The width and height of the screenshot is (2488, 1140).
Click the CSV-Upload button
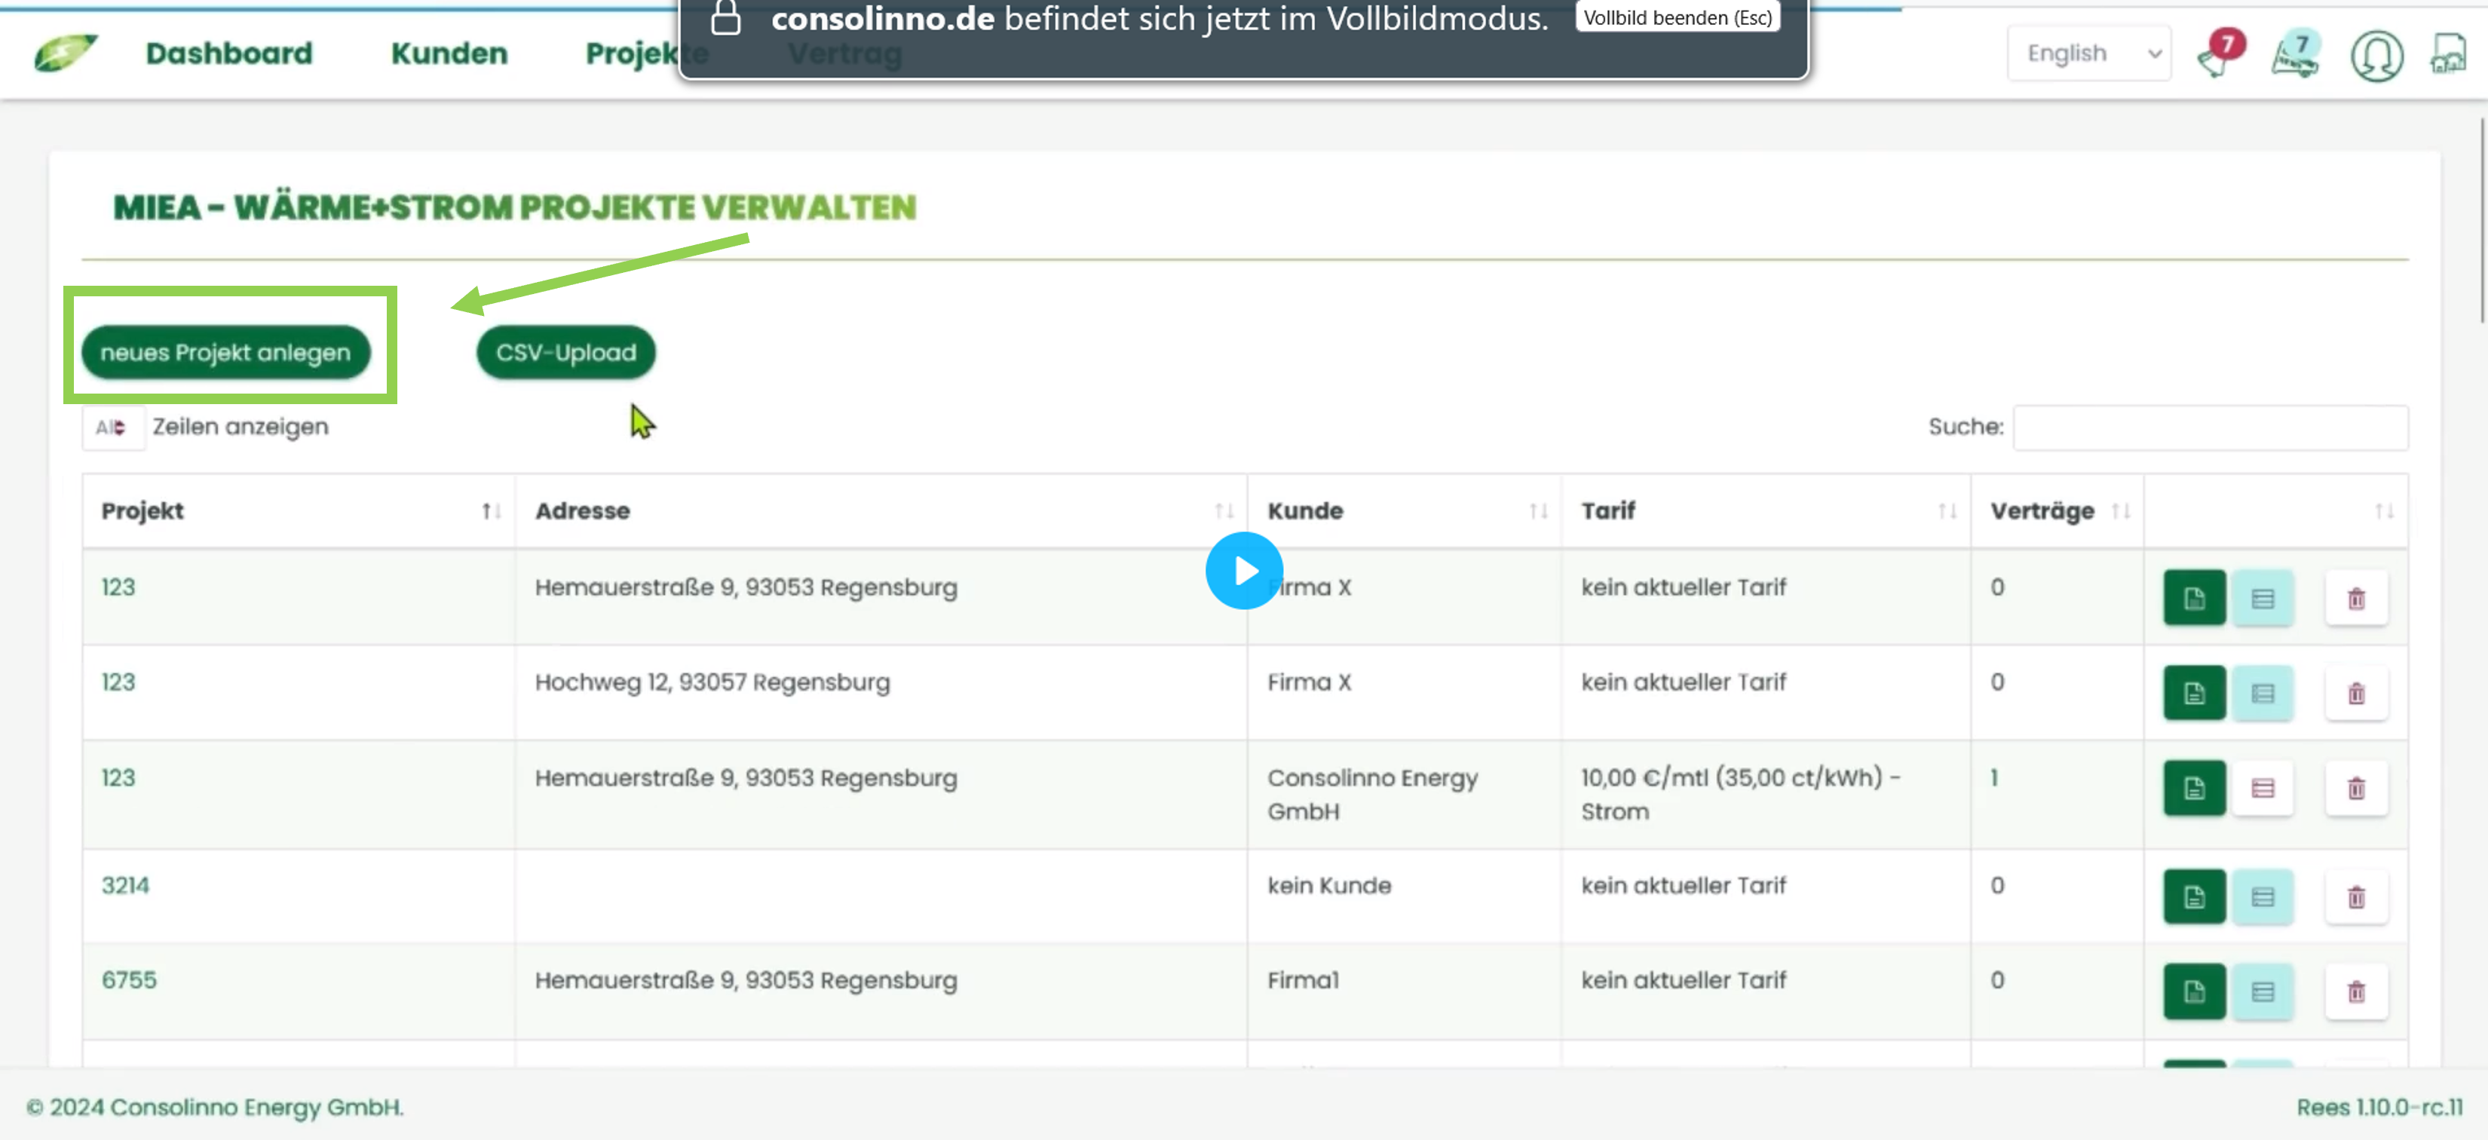(x=566, y=353)
